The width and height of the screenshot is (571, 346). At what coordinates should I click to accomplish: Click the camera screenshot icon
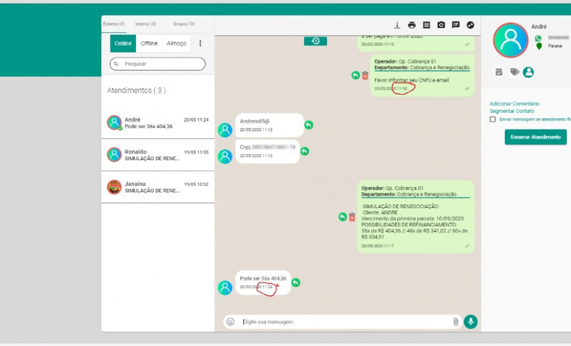point(441,25)
